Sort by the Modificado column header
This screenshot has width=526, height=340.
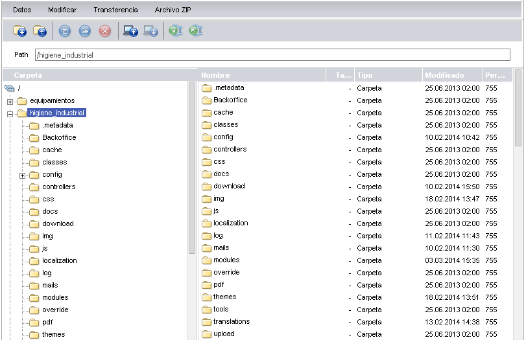[x=452, y=75]
